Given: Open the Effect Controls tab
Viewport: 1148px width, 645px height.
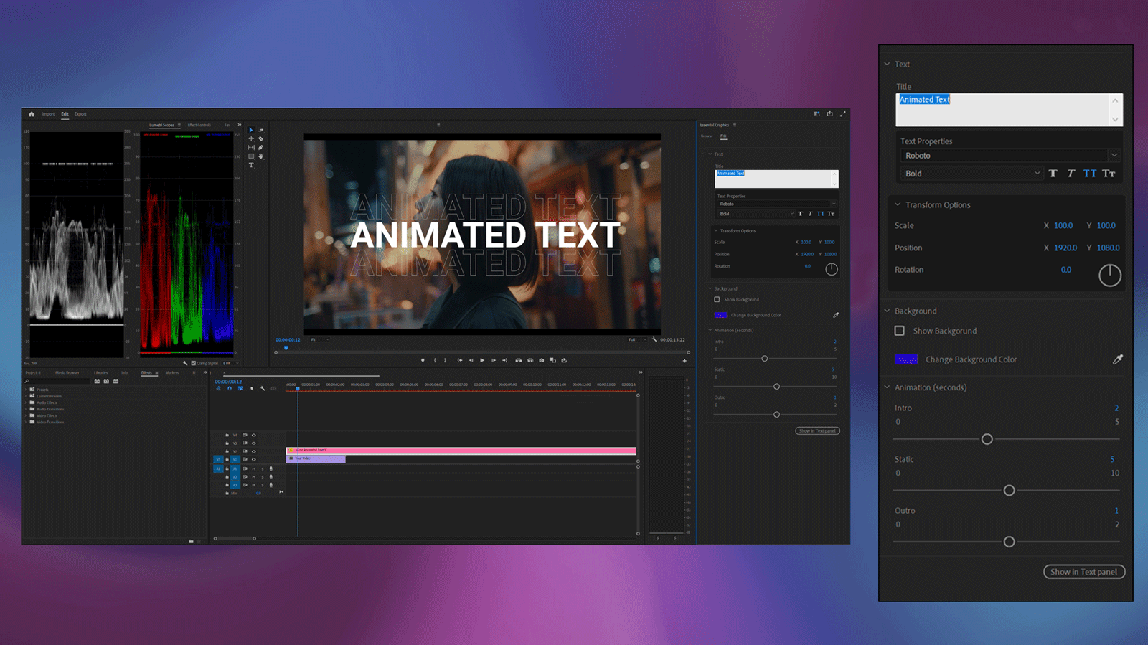Looking at the screenshot, I should 199,125.
